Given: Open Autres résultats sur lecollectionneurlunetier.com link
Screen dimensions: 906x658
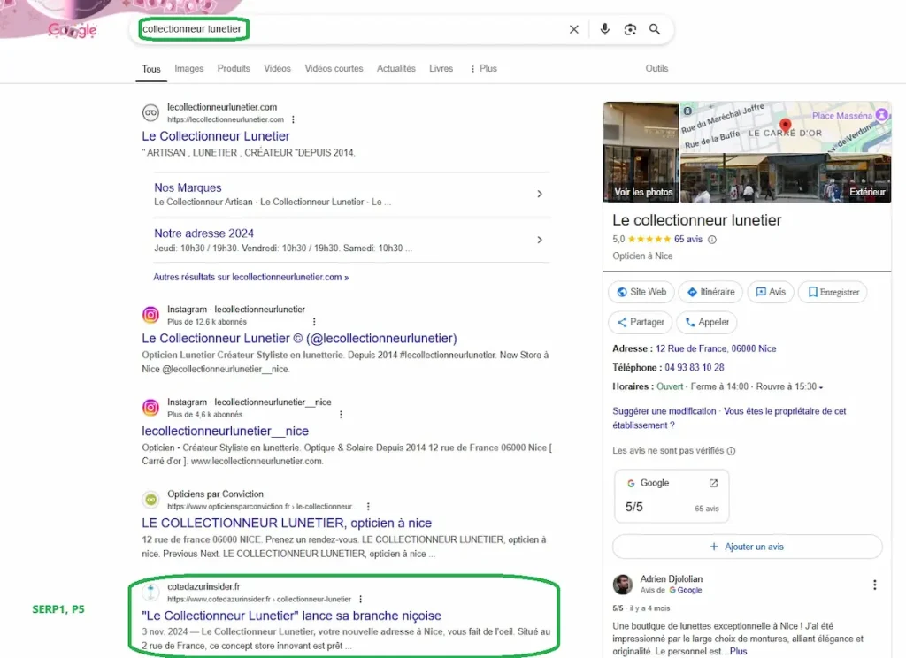Looking at the screenshot, I should tap(250, 278).
